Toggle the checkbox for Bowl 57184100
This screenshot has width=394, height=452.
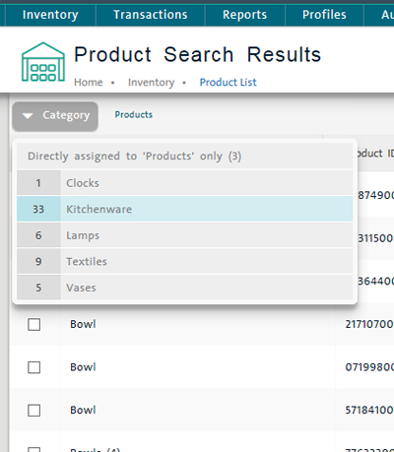point(34,411)
